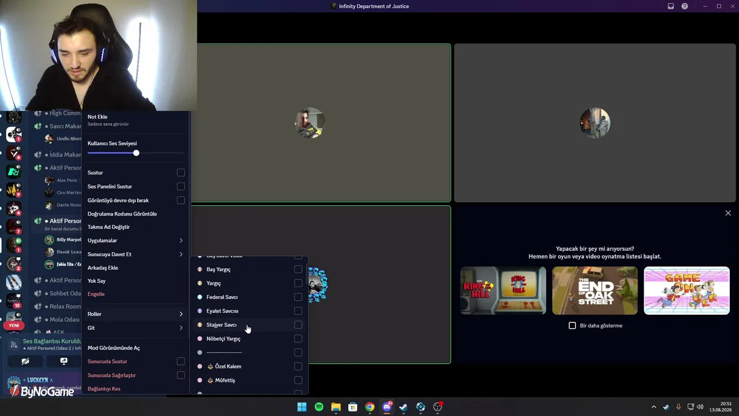Open Discord help icon in title bar
The image size is (739, 416).
click(x=685, y=6)
